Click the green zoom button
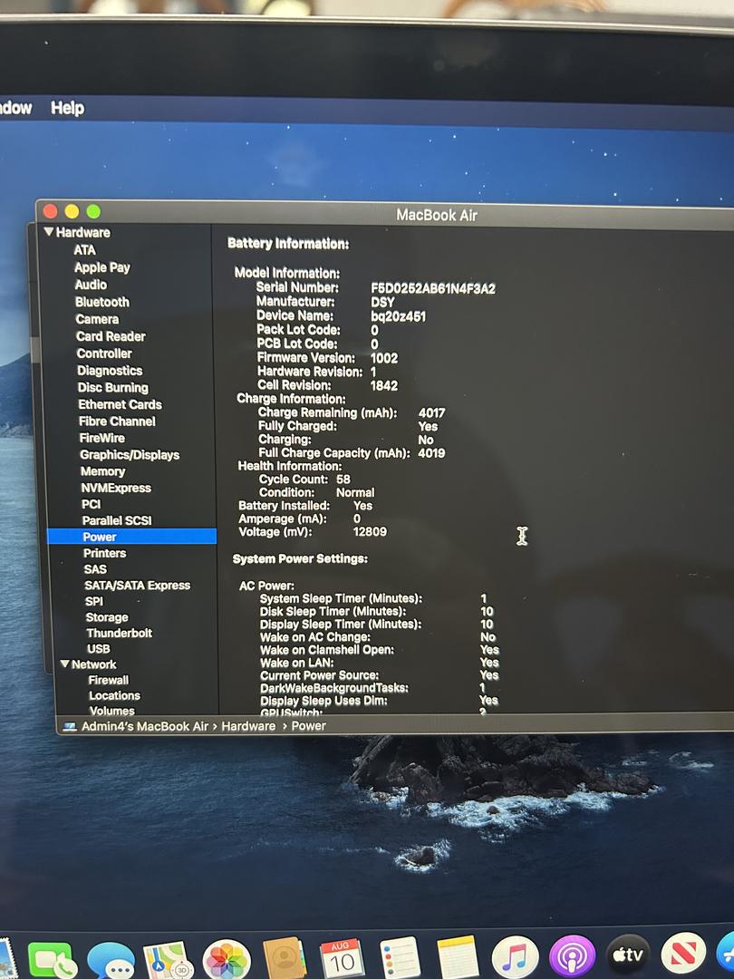This screenshot has width=734, height=979. 93,211
